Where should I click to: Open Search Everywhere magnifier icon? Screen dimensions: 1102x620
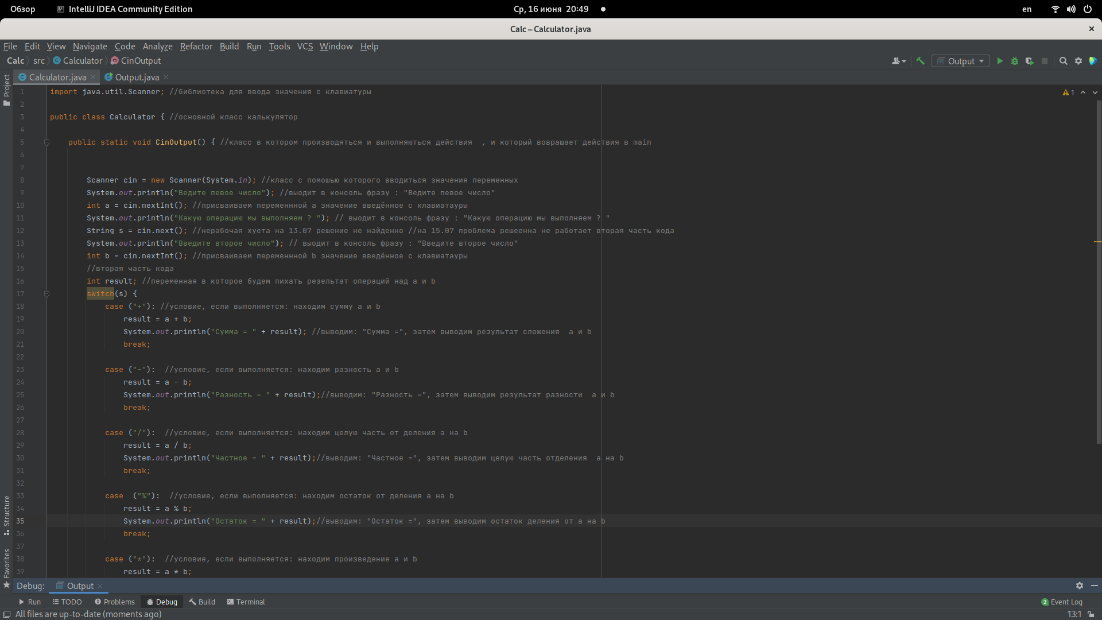click(1063, 61)
